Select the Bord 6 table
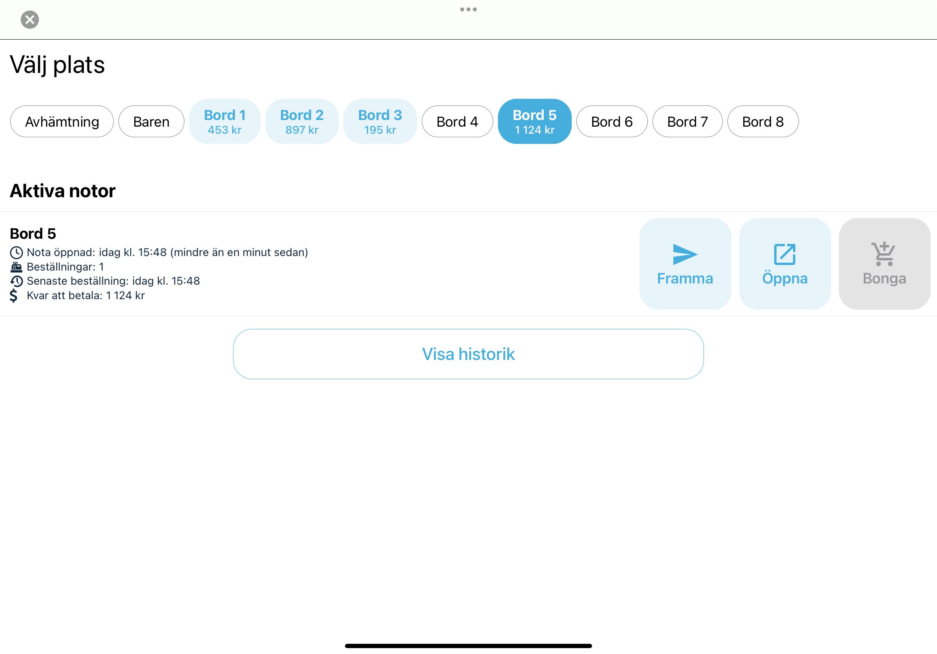 coord(612,122)
